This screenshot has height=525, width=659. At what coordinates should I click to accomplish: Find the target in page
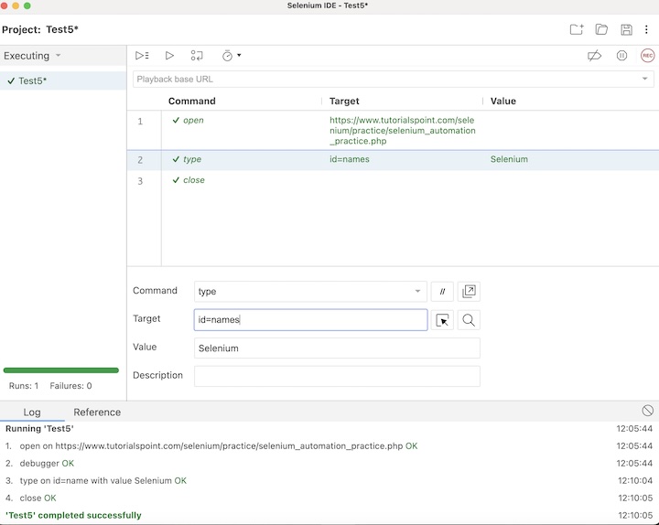tap(469, 320)
